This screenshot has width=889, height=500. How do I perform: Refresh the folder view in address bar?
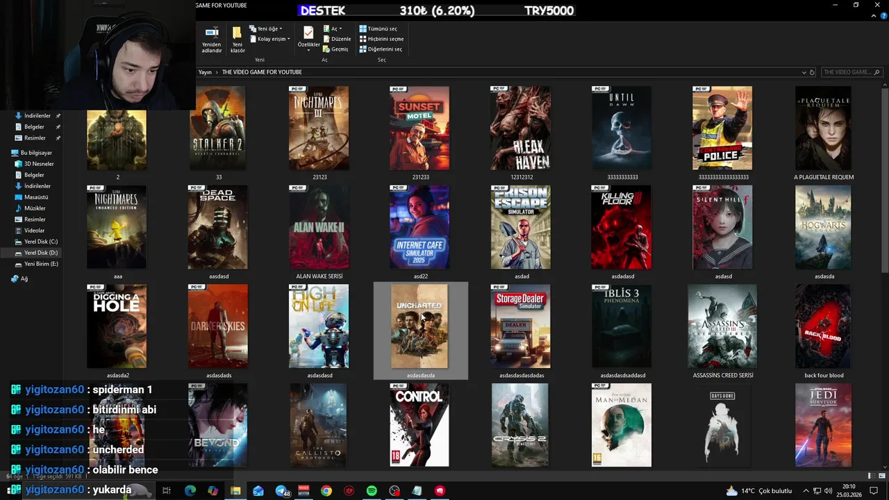[812, 72]
